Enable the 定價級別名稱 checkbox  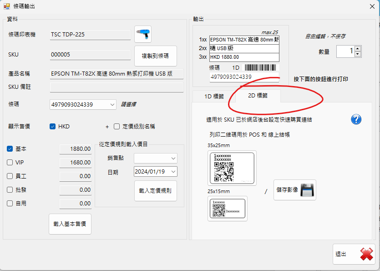pyautogui.click(x=117, y=127)
